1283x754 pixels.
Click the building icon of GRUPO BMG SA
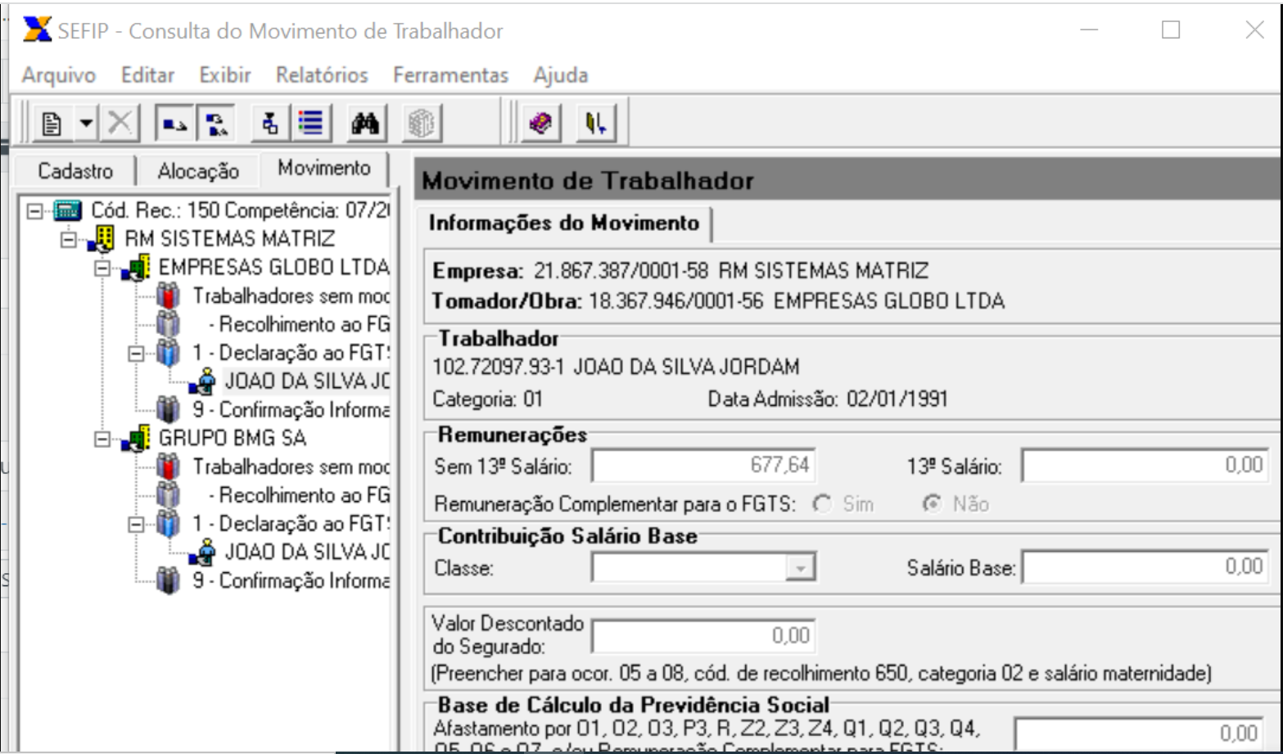[136, 439]
